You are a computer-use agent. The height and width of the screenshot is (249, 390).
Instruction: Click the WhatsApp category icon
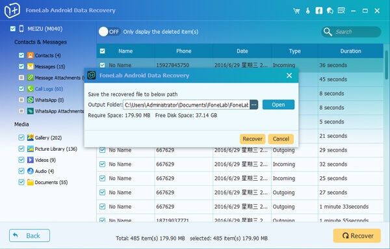point(31,100)
